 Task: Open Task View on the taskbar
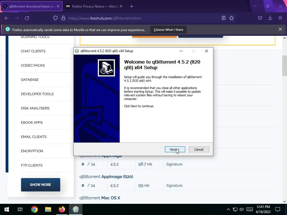20,209
